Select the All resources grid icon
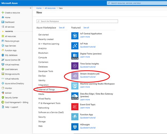The width and height of the screenshot is (167, 134). [3, 36]
